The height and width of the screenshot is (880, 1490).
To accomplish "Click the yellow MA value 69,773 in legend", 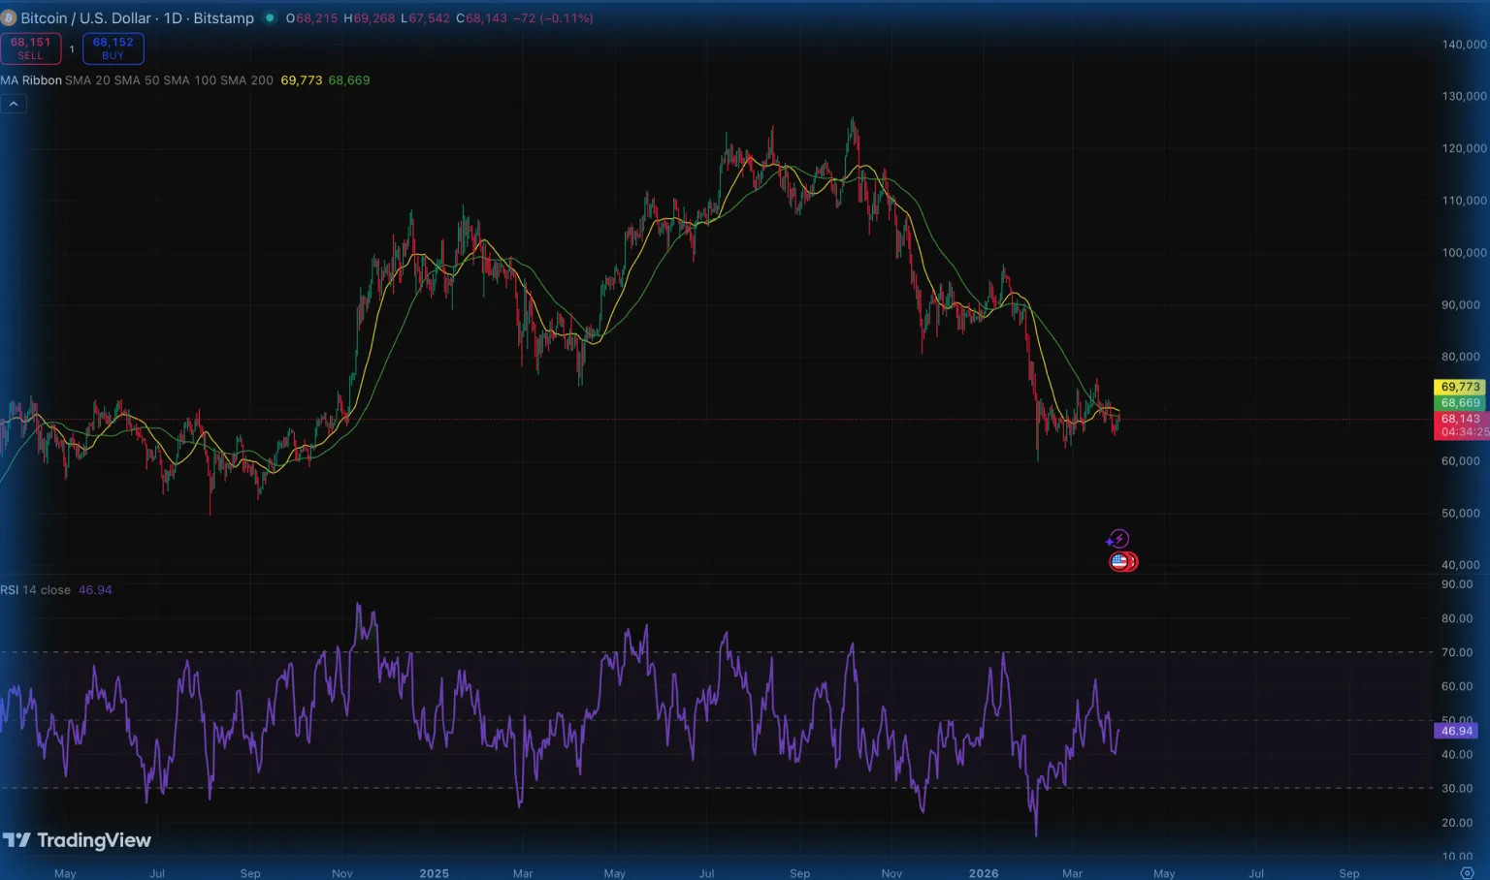I will [301, 80].
